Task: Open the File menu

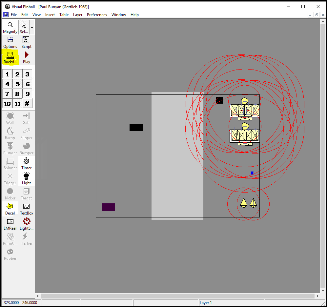Action: coord(14,15)
